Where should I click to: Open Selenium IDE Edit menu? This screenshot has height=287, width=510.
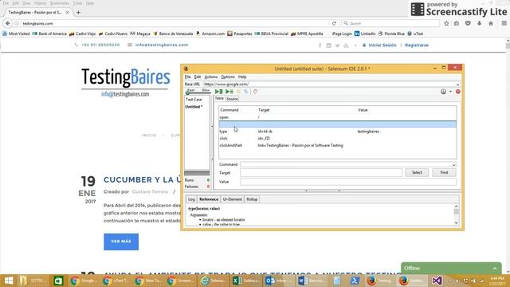click(x=198, y=77)
